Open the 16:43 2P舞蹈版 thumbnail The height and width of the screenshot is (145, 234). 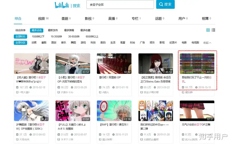click(x=31, y=111)
